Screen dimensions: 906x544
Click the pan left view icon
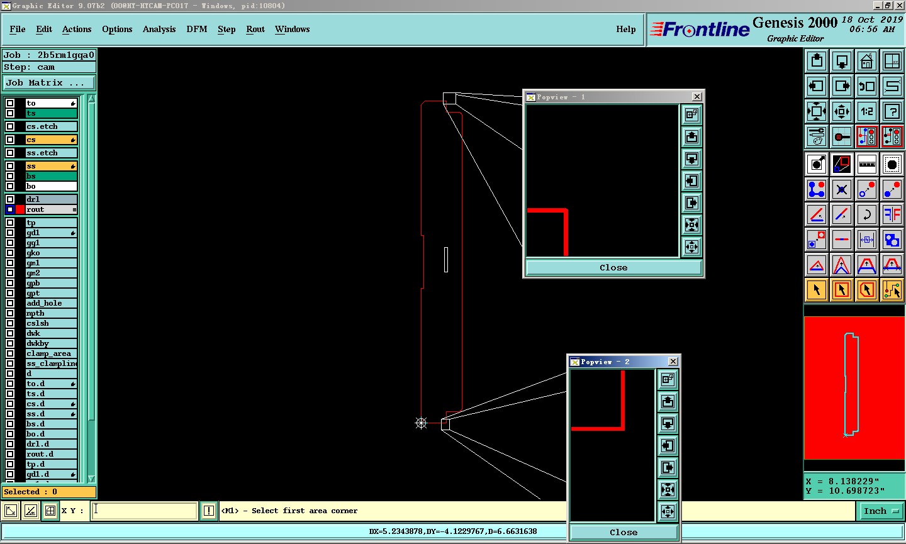click(817, 86)
